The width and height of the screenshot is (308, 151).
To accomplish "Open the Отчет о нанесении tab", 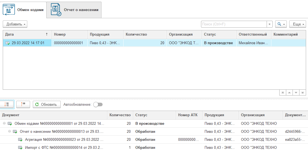I will click(74, 10).
